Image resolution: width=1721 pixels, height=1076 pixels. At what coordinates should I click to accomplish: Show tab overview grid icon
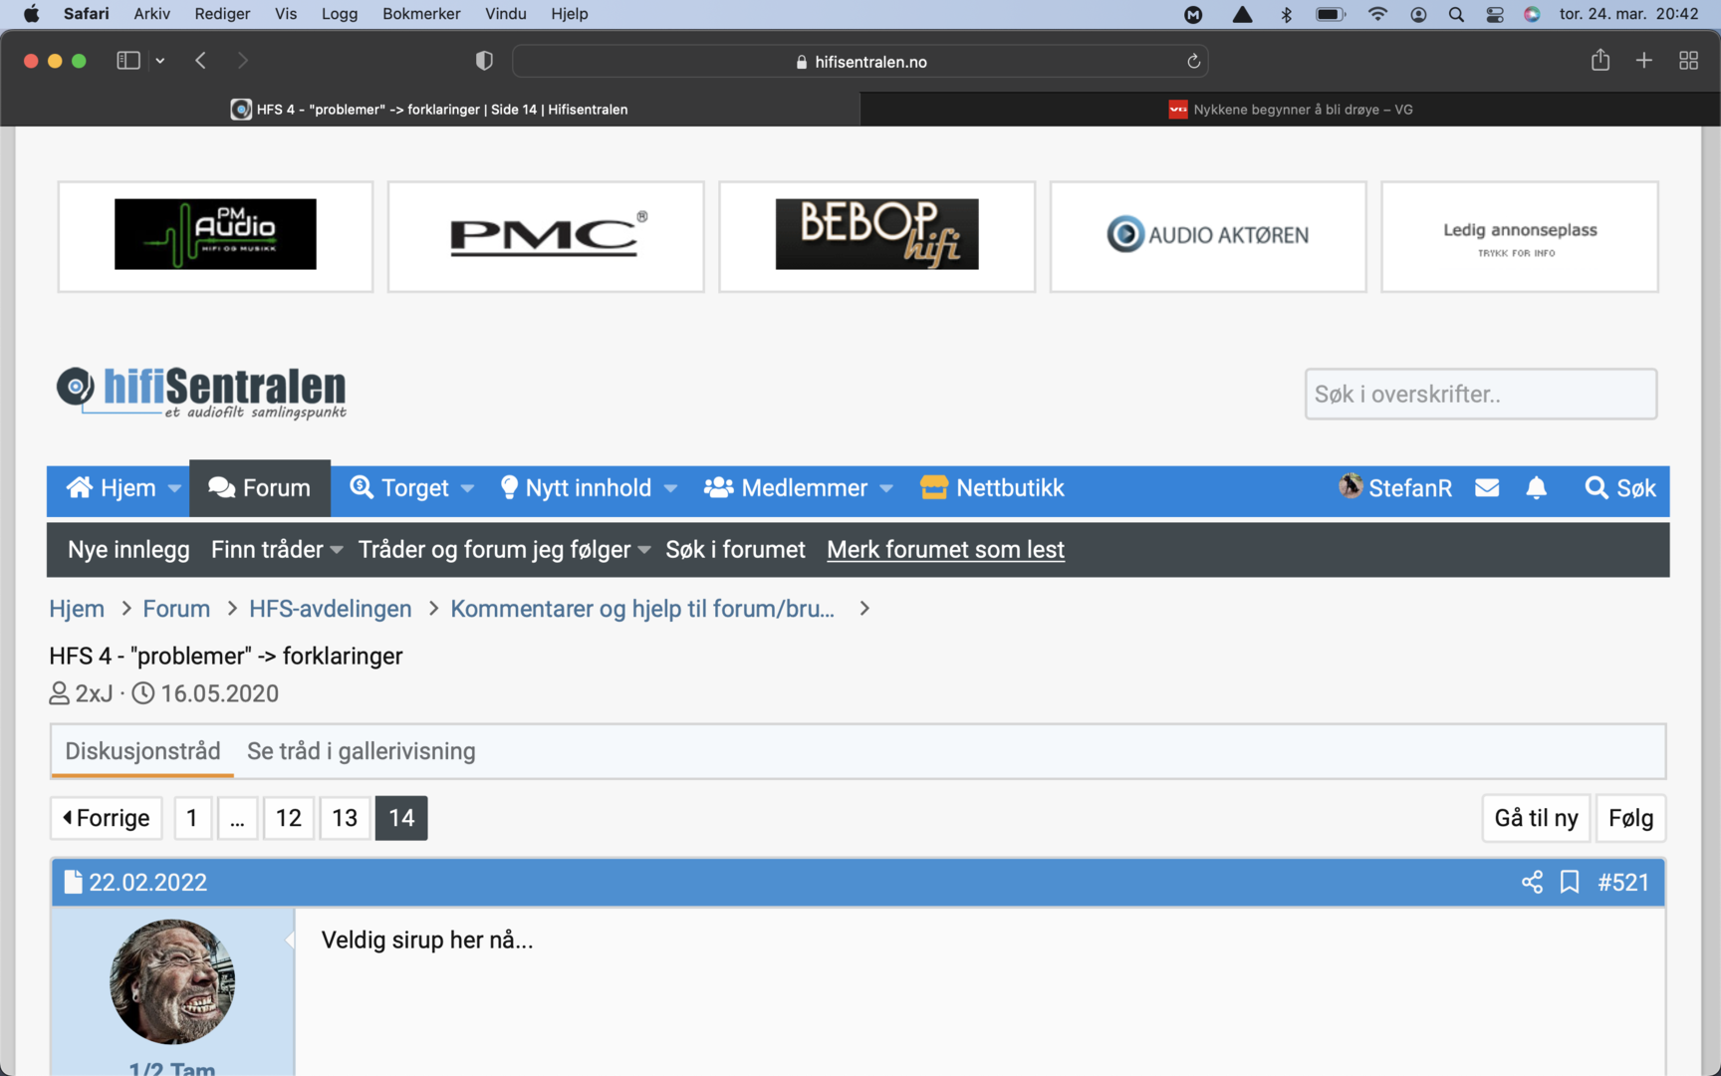pyautogui.click(x=1688, y=61)
